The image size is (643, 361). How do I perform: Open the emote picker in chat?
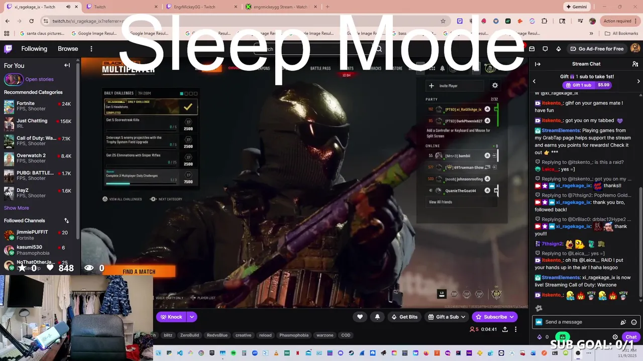pyautogui.click(x=634, y=322)
